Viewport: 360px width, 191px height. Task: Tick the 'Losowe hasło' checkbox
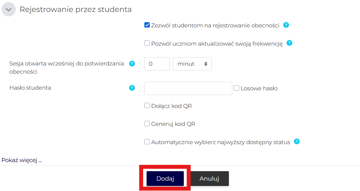[236, 88]
